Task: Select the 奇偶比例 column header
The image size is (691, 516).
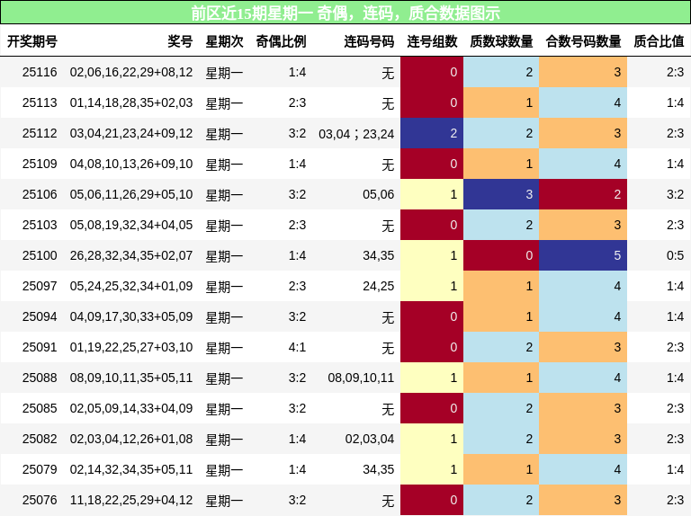Action: point(281,41)
